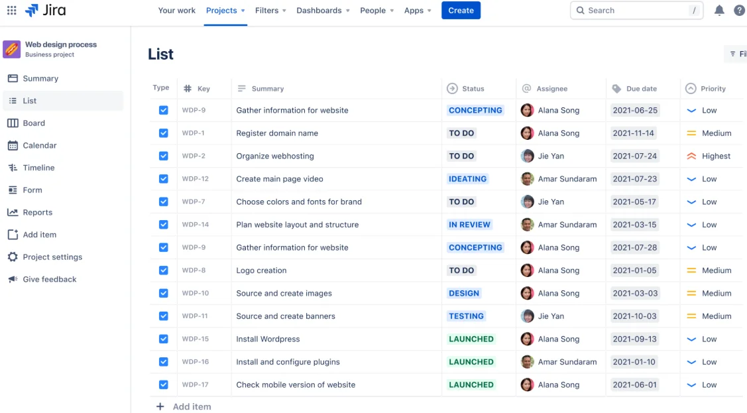Open the Summary panel in the sidebar
The image size is (747, 413).
point(39,78)
